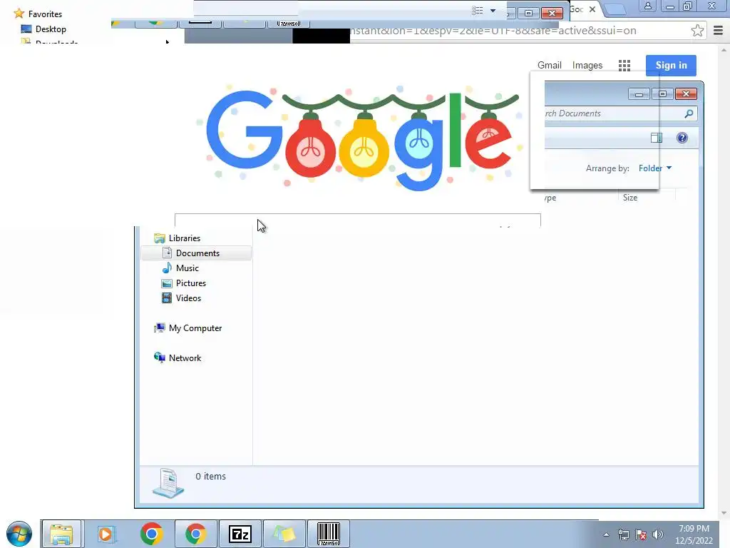This screenshot has width=730, height=548.
Task: Select My Computer in the navigation pane
Action: pos(195,328)
